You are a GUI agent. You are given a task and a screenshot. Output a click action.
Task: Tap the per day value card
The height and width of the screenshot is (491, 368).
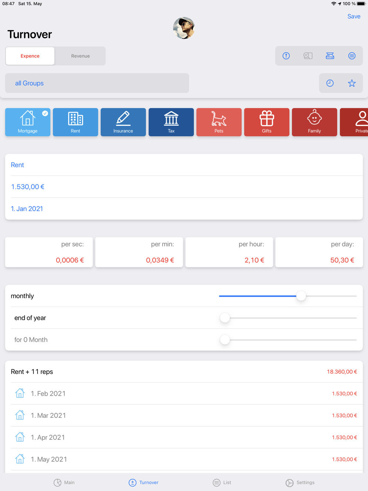pyautogui.click(x=319, y=252)
